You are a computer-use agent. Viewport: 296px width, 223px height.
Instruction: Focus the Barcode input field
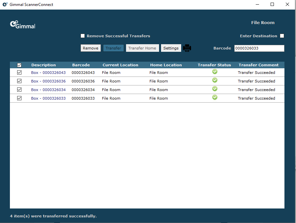click(x=259, y=48)
